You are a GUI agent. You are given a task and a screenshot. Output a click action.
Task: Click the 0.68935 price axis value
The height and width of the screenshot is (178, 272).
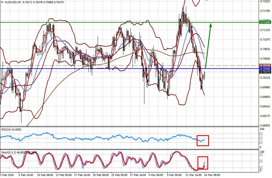(265, 125)
